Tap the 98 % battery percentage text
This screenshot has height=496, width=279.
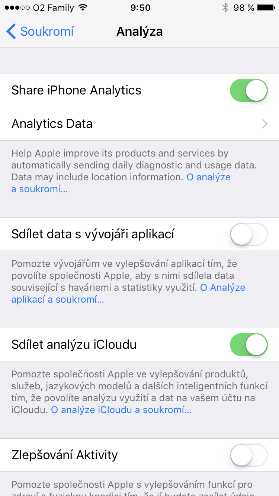click(x=244, y=8)
